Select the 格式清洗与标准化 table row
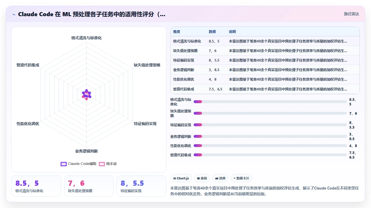The height and width of the screenshot is (208, 371). click(x=265, y=41)
